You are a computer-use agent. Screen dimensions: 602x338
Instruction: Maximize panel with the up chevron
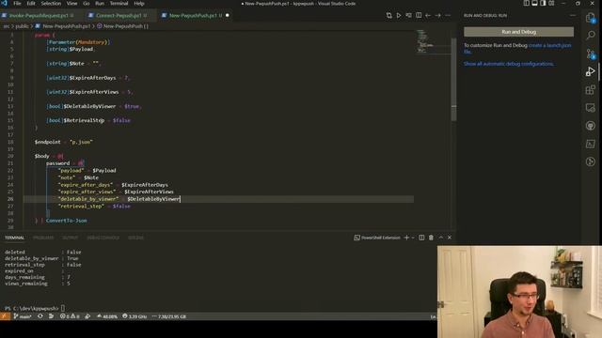pyautogui.click(x=441, y=238)
